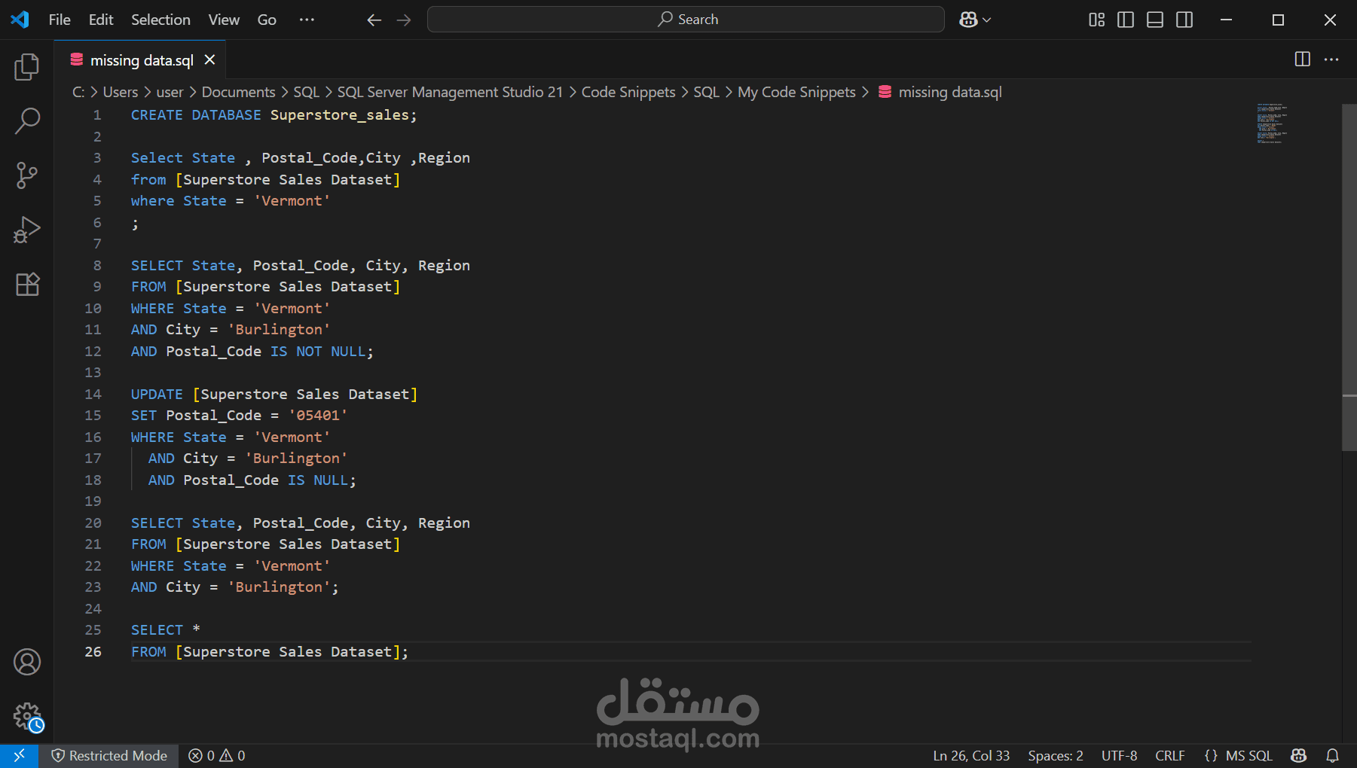Screen dimensions: 1357x768
Task: Go forward with the right arrow
Action: click(404, 20)
